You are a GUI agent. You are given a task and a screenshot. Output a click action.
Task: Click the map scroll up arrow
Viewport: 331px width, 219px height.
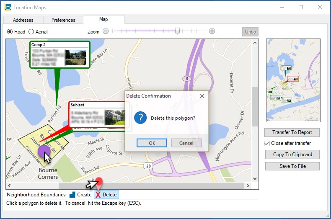[x=255, y=43]
